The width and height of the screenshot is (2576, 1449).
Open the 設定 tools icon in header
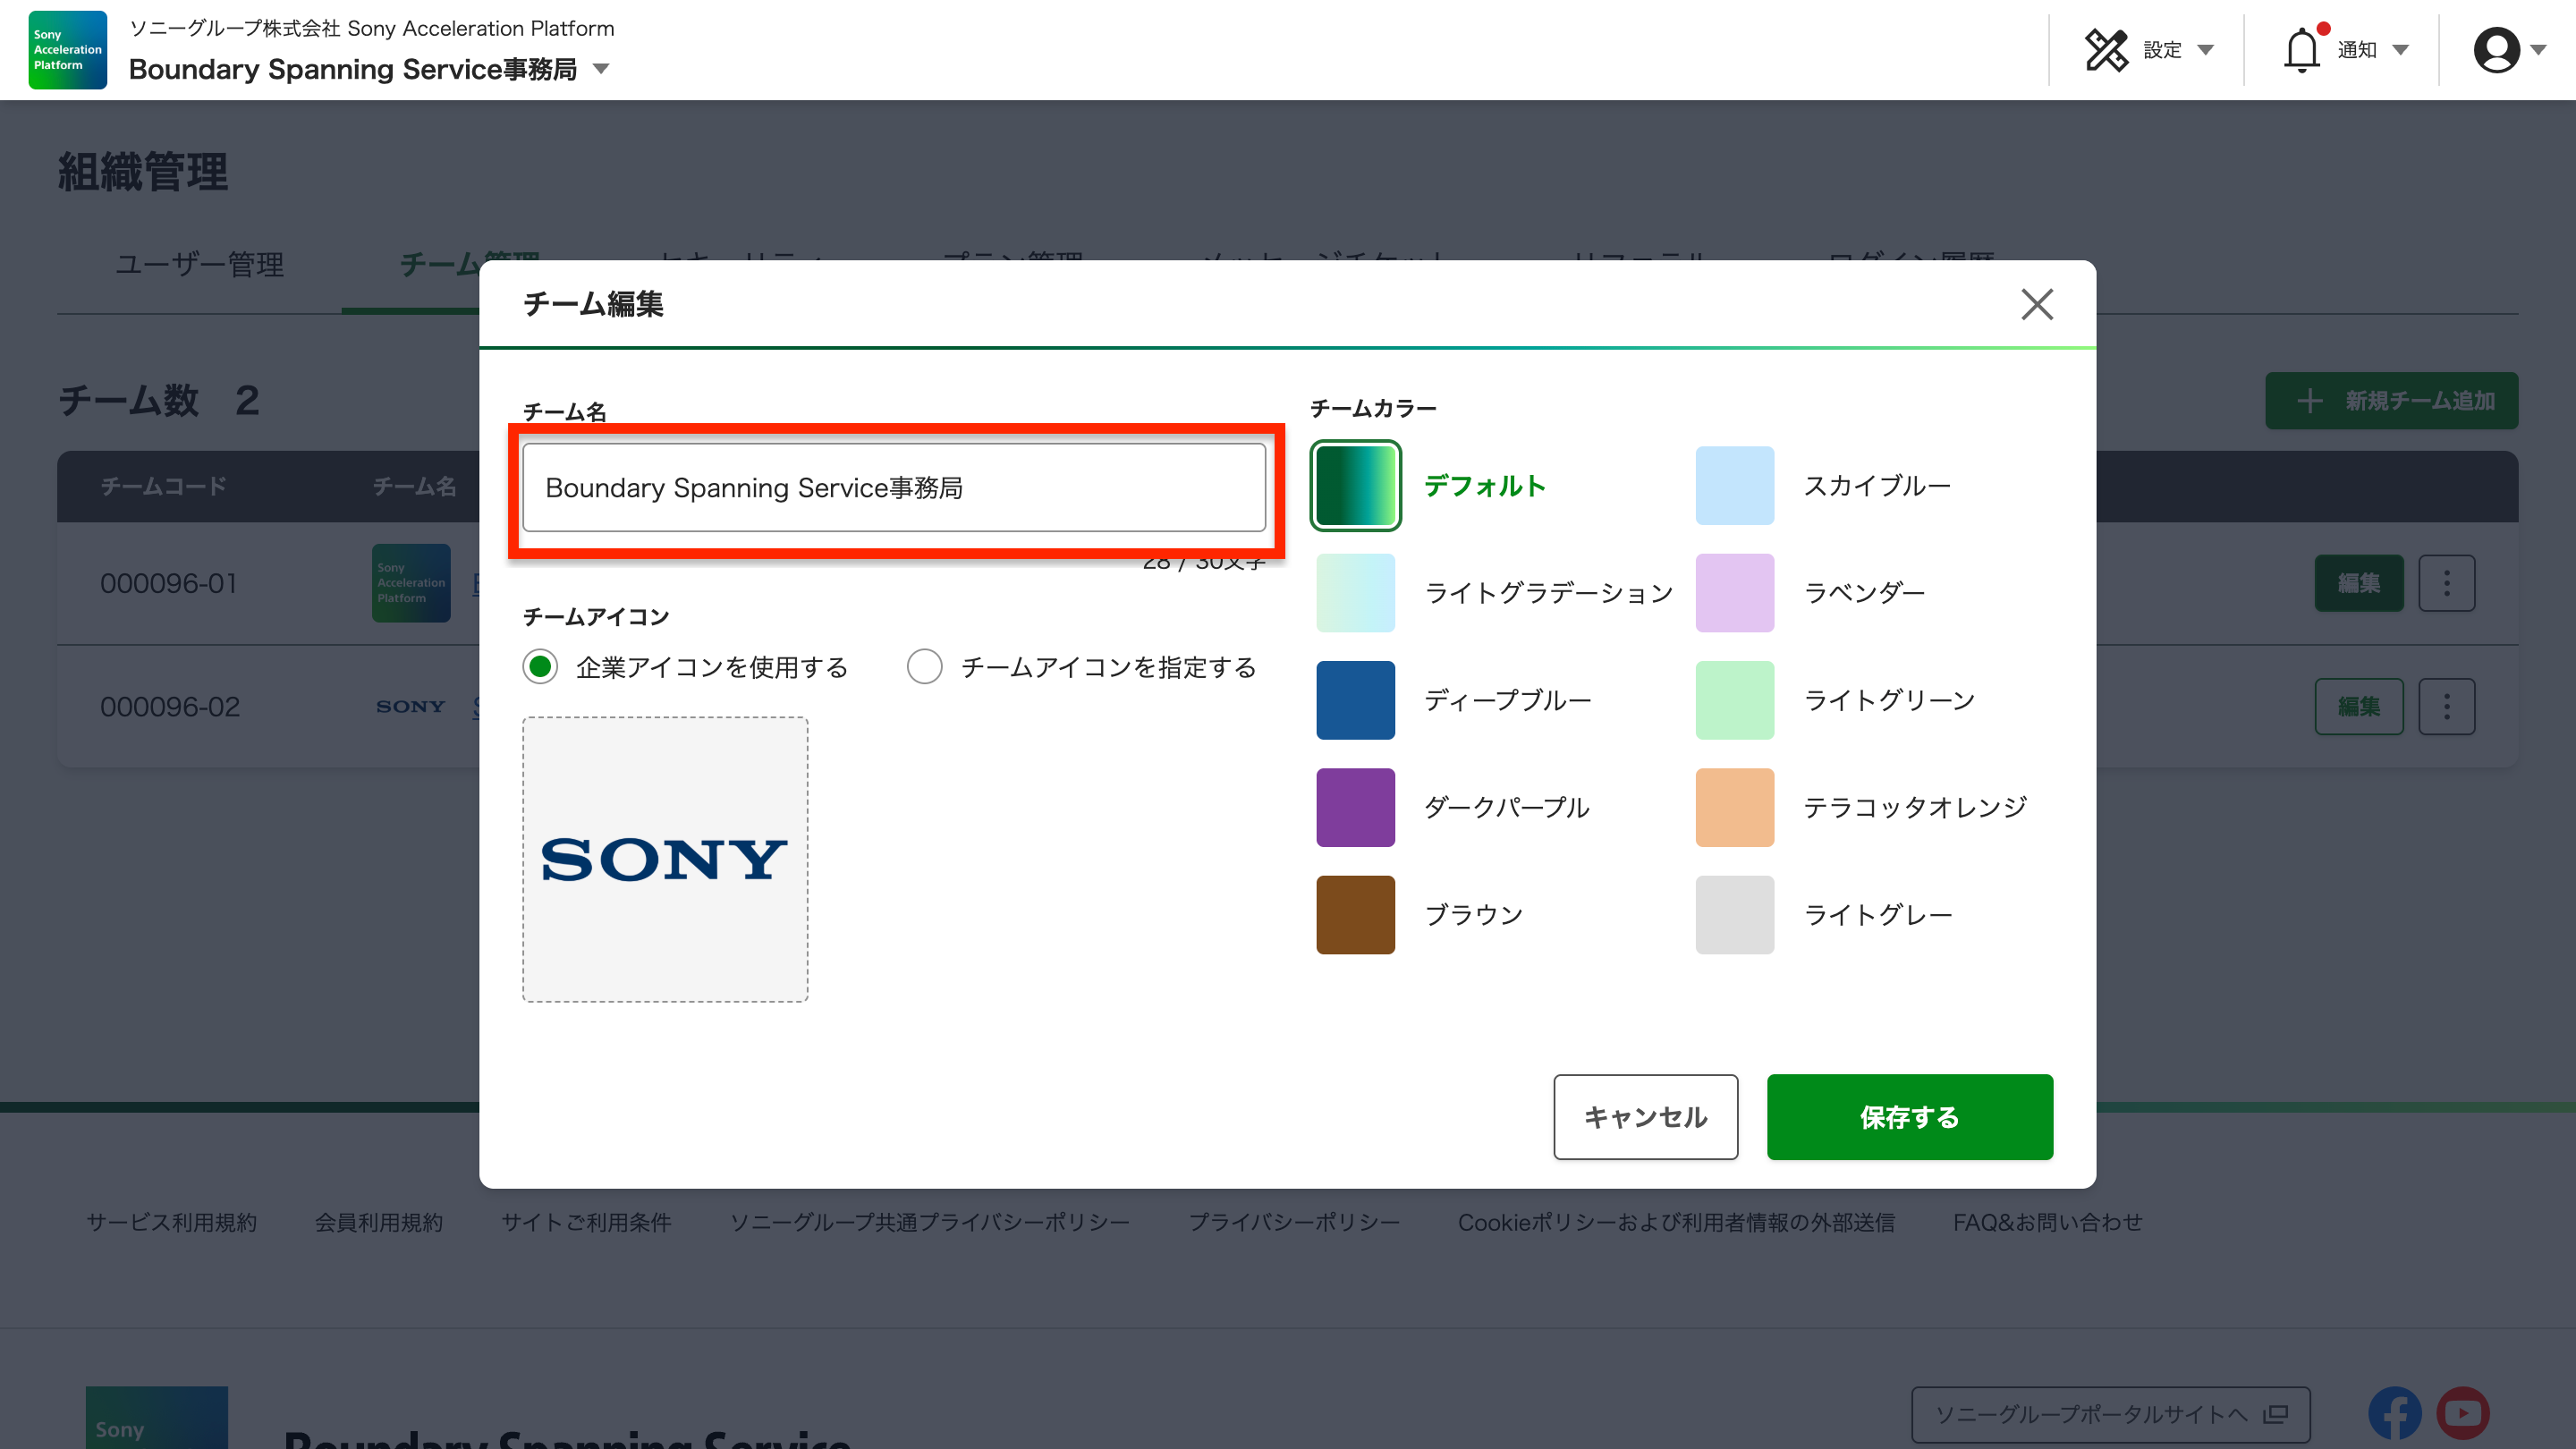(x=2108, y=49)
